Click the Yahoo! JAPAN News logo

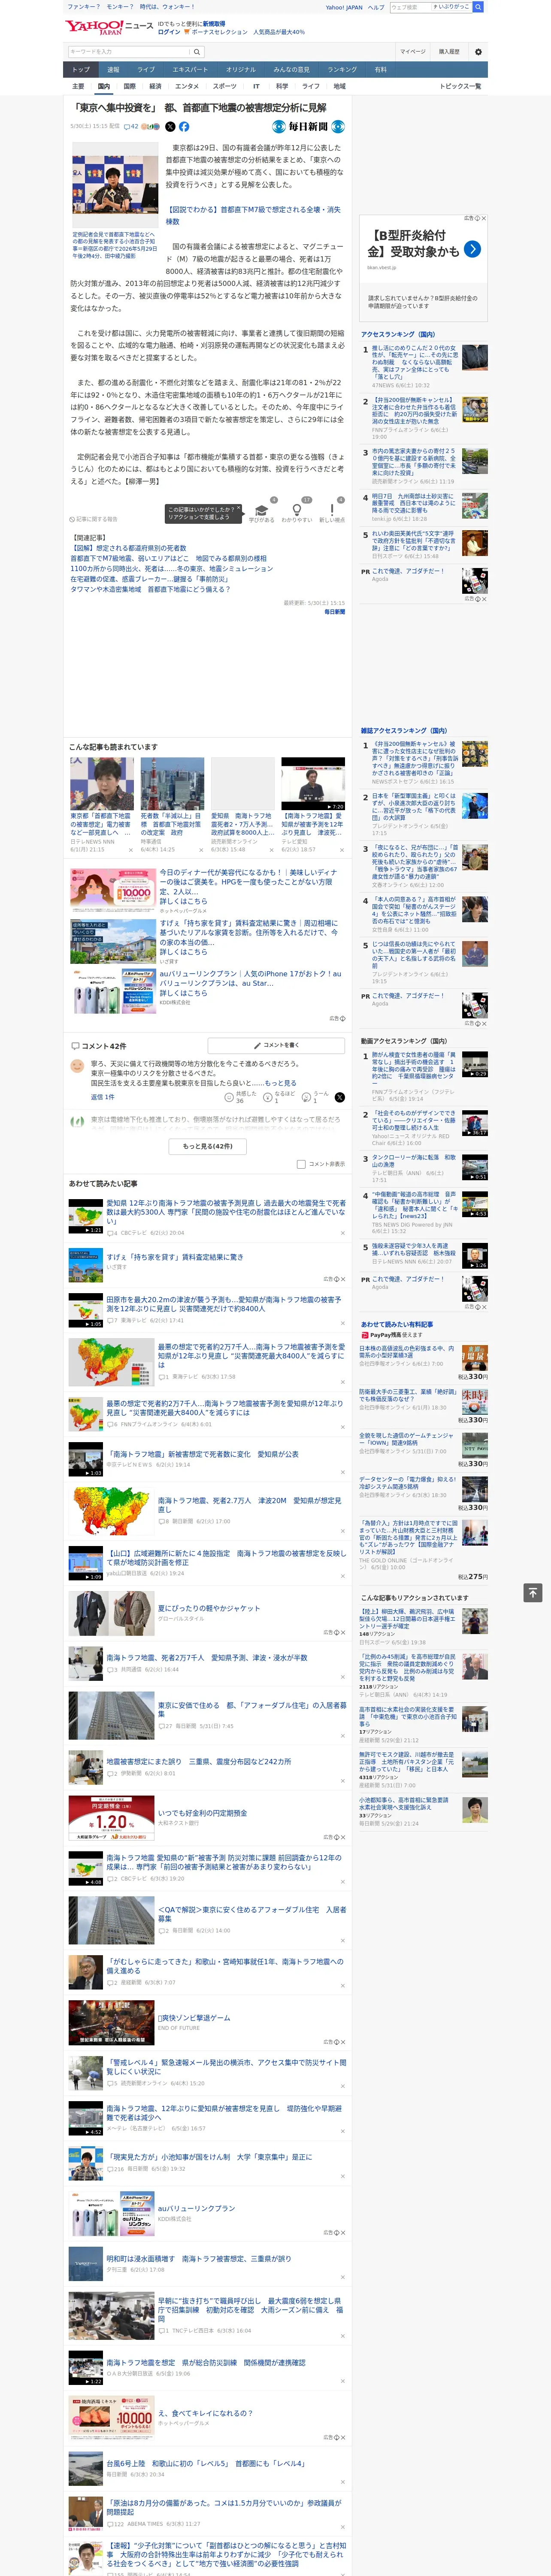coord(110,27)
